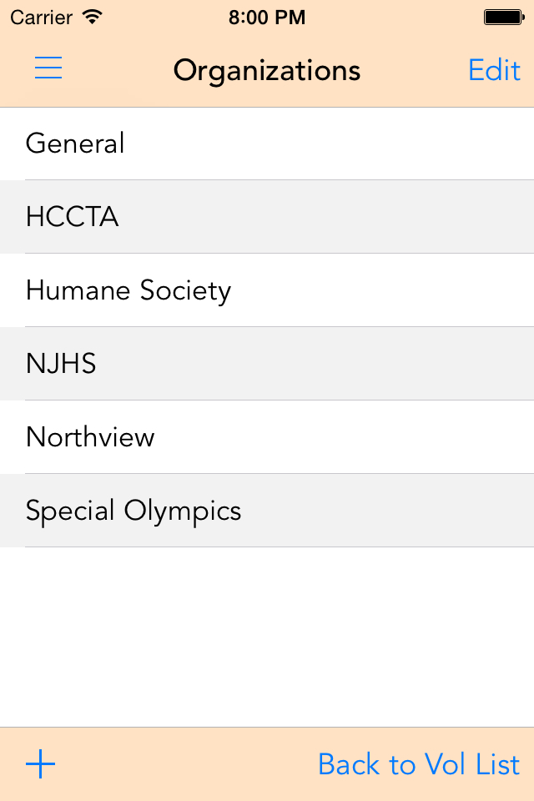Select the NJHS entry
Screen dimensions: 534x801
pyautogui.click(x=267, y=364)
